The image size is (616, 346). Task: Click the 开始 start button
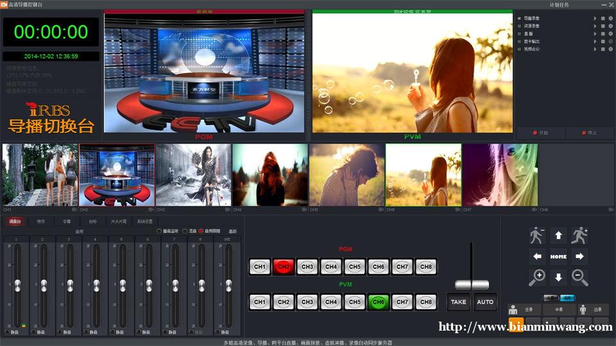pyautogui.click(x=540, y=133)
